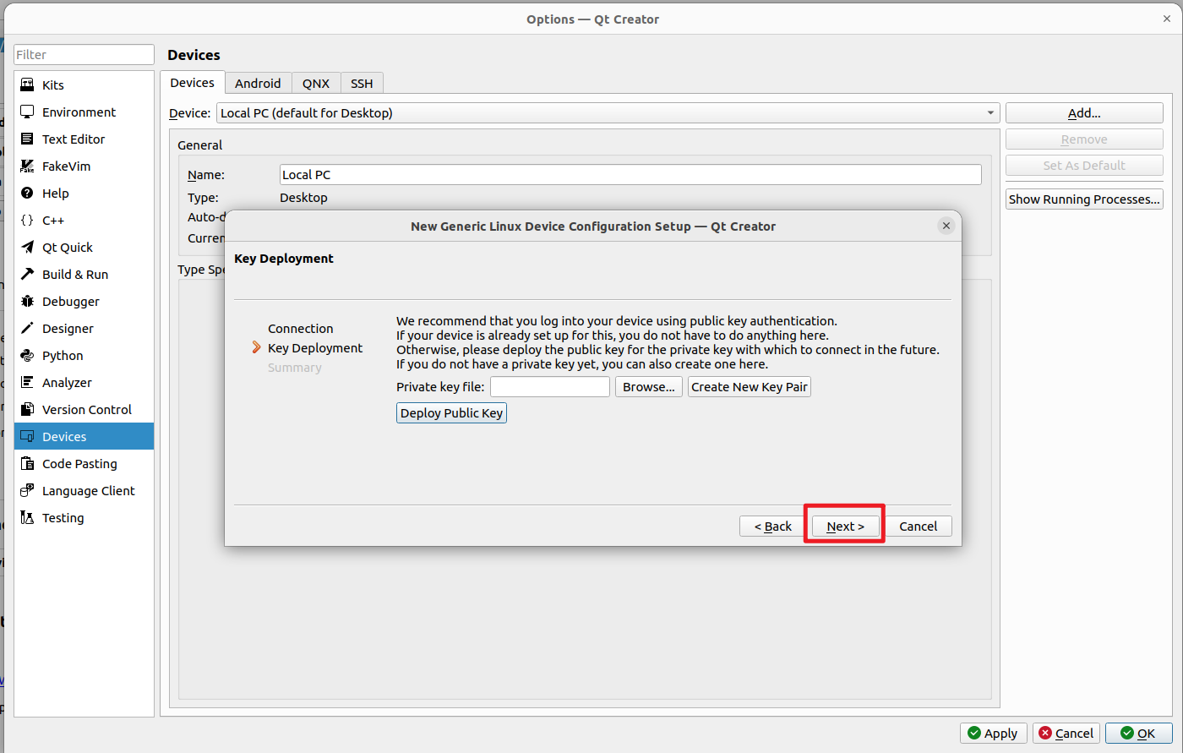1183x753 pixels.
Task: Go back with the < Back button
Action: click(773, 527)
